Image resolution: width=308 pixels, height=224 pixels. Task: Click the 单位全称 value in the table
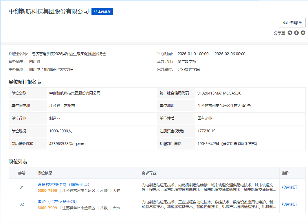[75, 93]
